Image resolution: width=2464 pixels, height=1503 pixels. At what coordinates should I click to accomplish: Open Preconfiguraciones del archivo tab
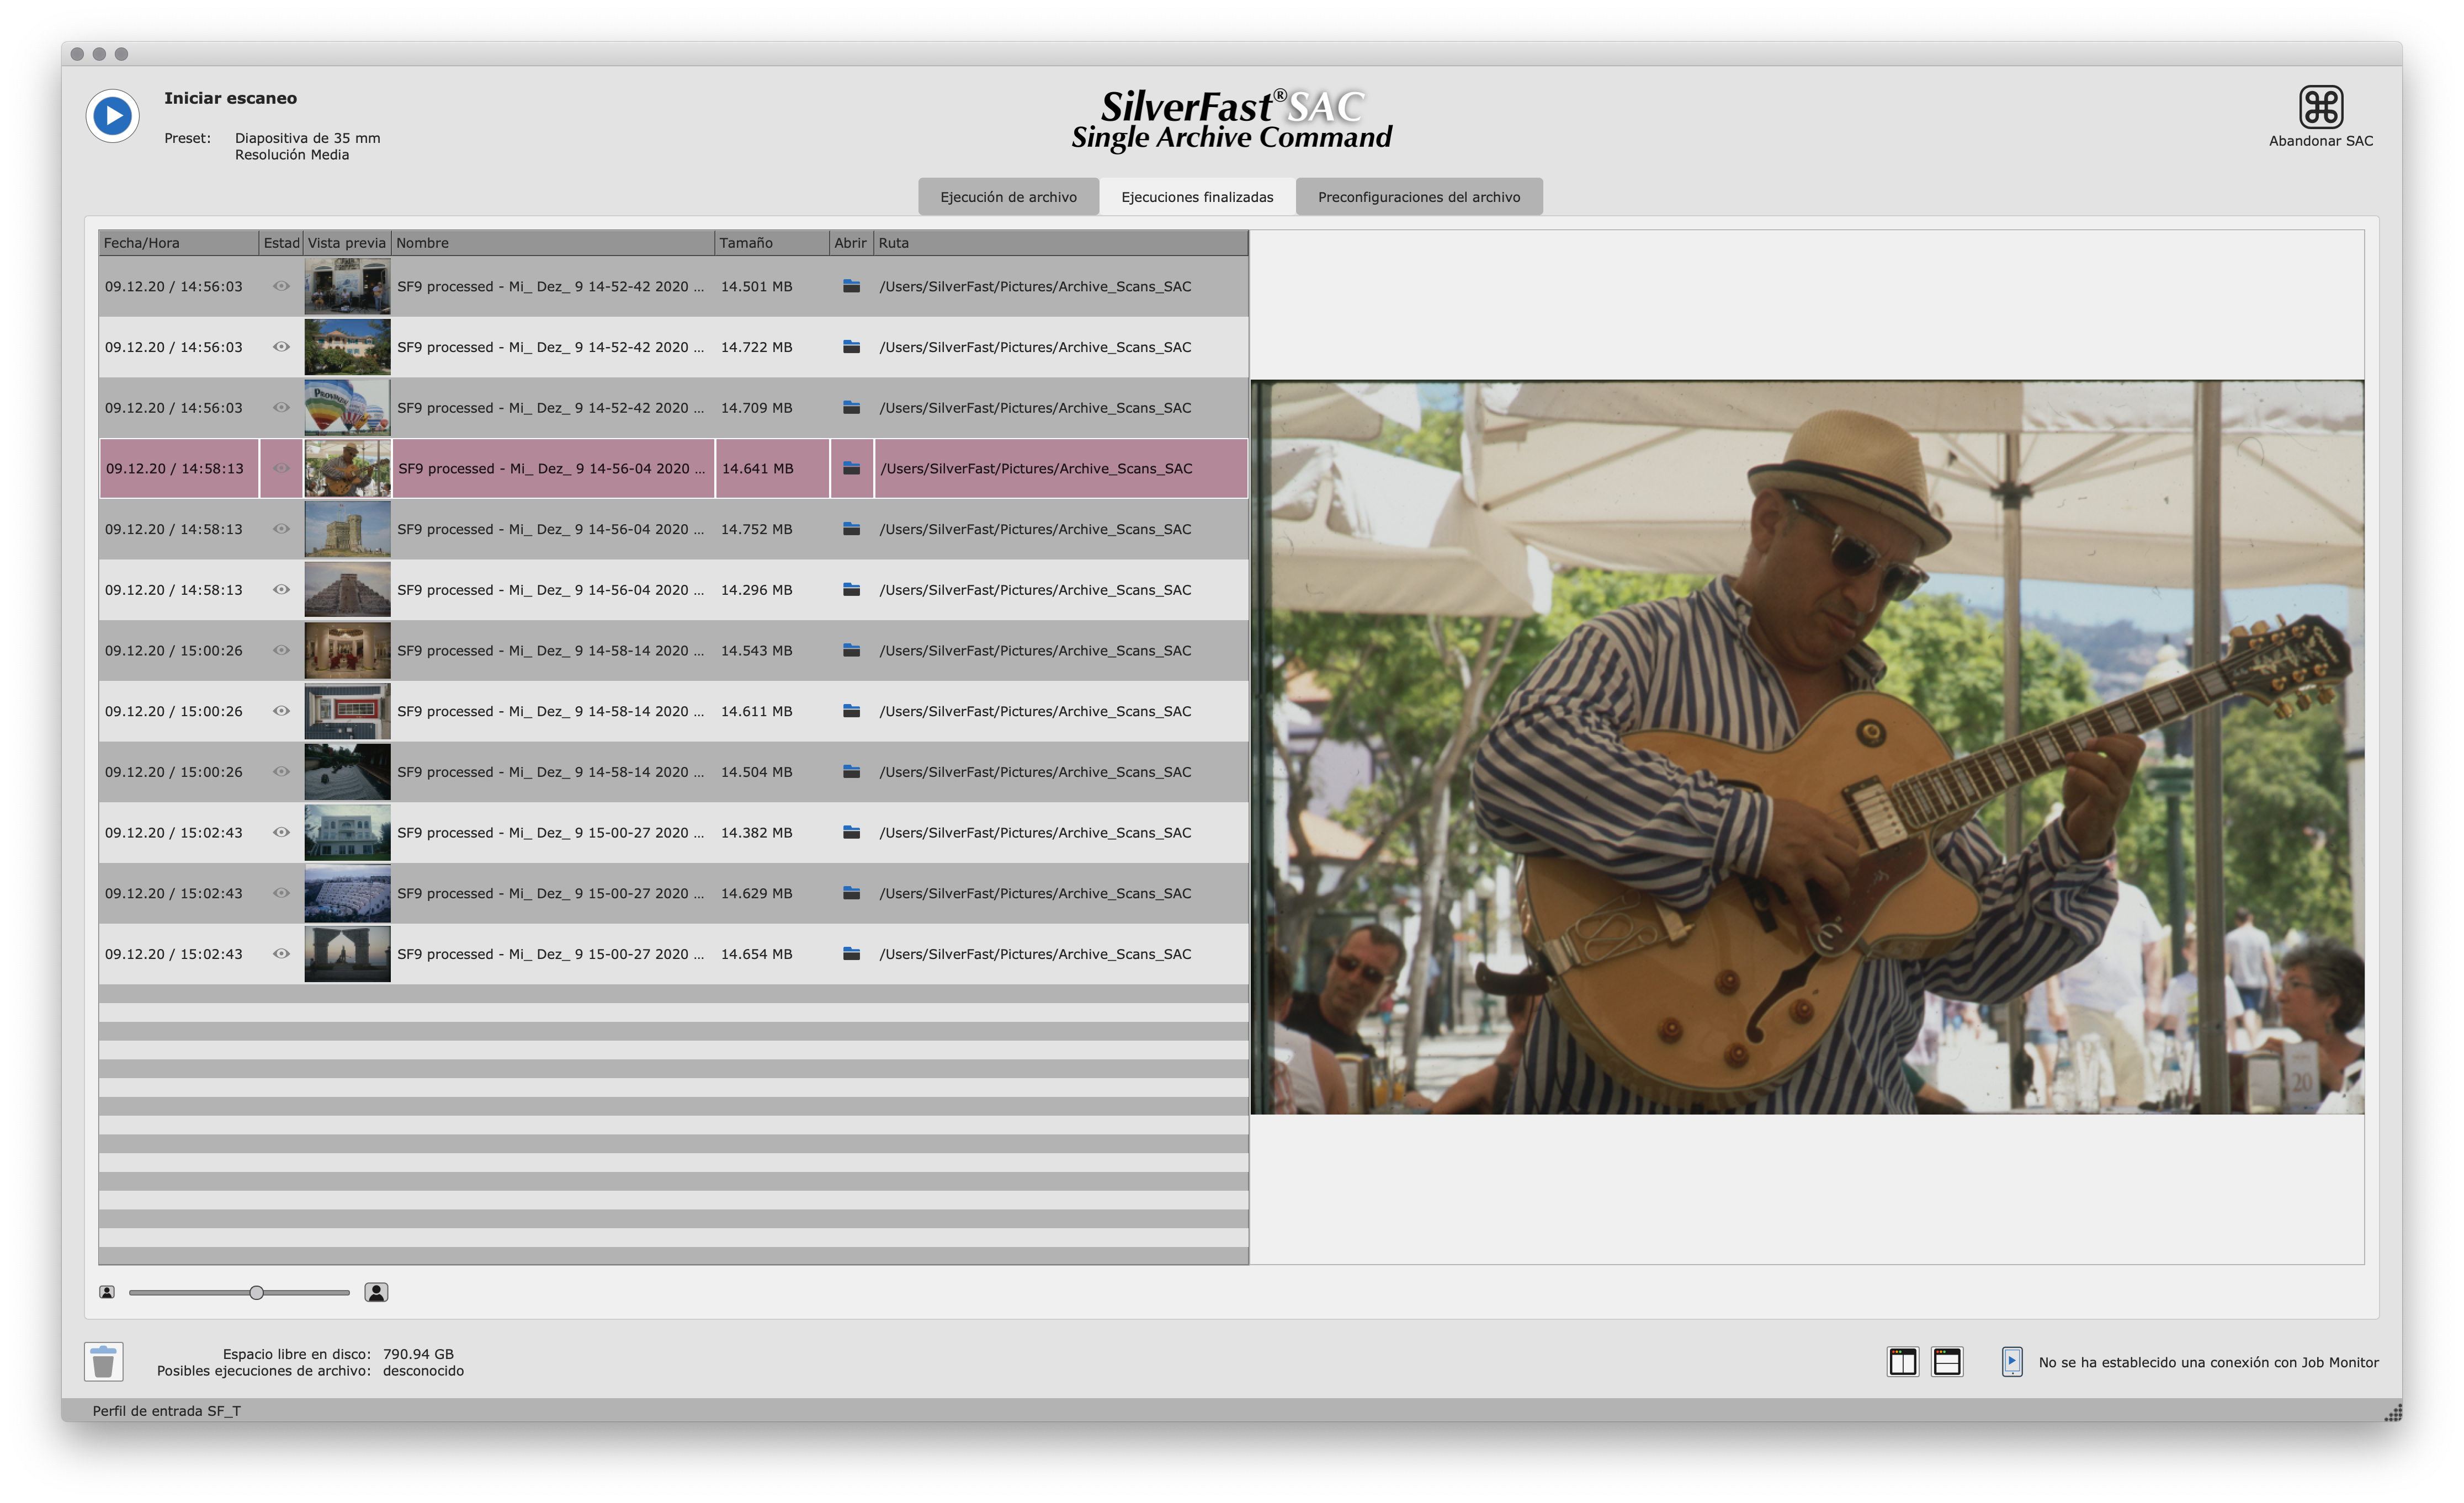click(x=1418, y=197)
